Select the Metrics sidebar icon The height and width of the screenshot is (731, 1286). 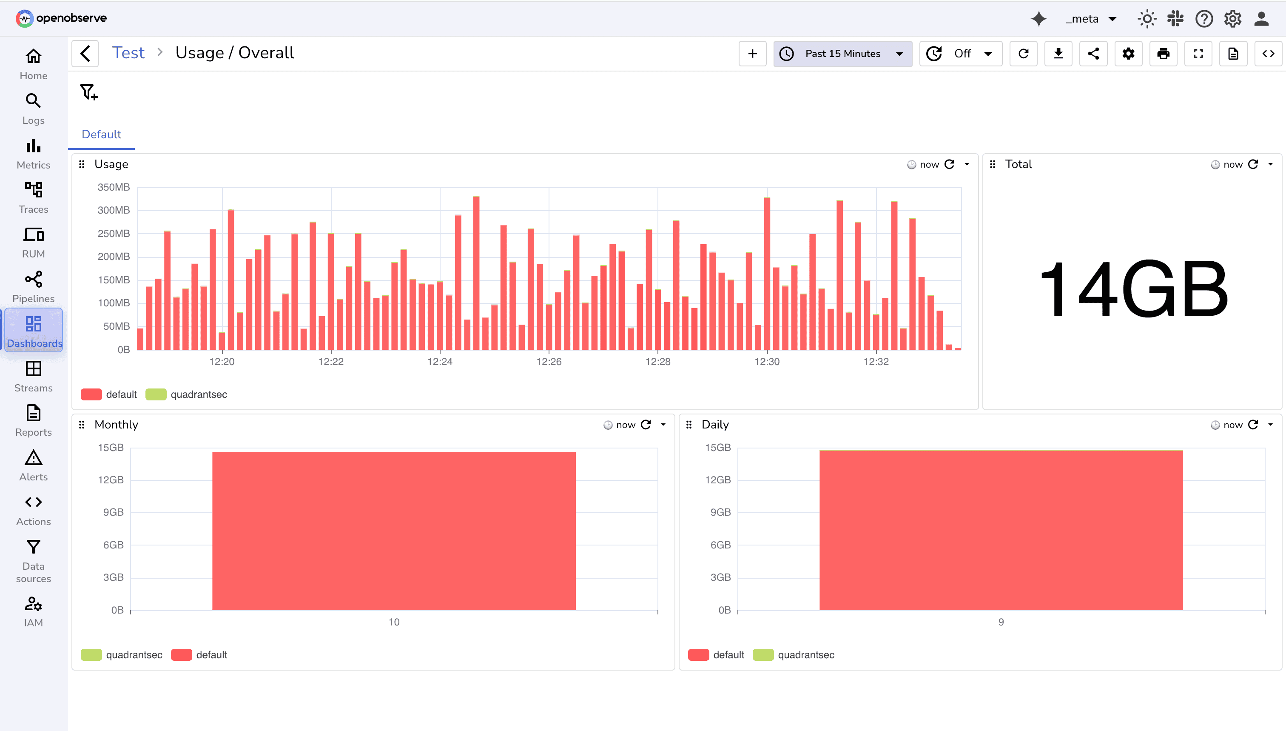tap(33, 152)
